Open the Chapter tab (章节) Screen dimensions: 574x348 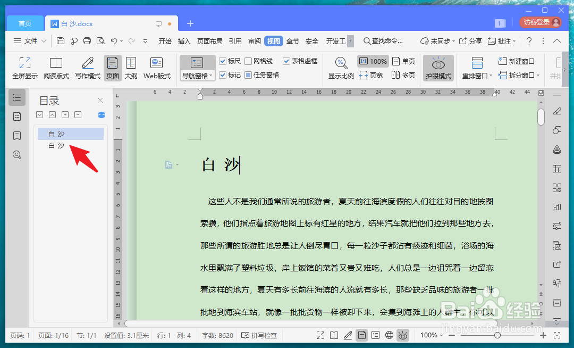[x=292, y=41]
